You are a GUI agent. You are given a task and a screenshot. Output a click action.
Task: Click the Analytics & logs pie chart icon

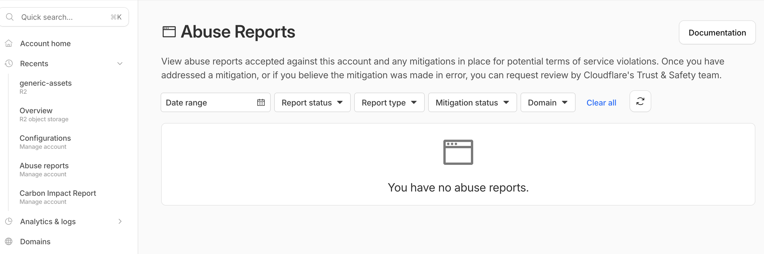click(x=9, y=221)
